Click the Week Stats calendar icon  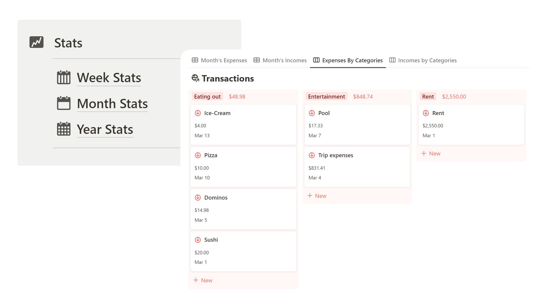pyautogui.click(x=64, y=77)
